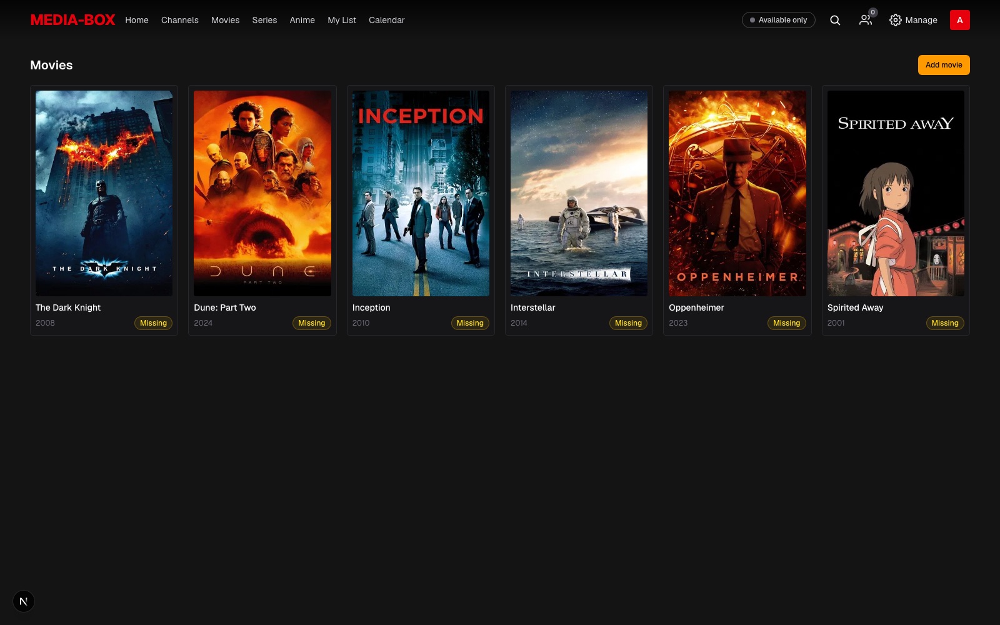Viewport: 1000px width, 625px height.
Task: Click the Movies page heading
Action: [x=51, y=65]
